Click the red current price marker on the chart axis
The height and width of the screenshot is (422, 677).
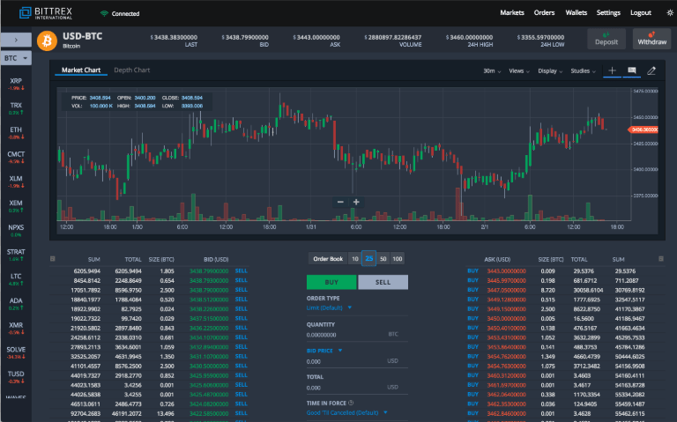pos(643,130)
